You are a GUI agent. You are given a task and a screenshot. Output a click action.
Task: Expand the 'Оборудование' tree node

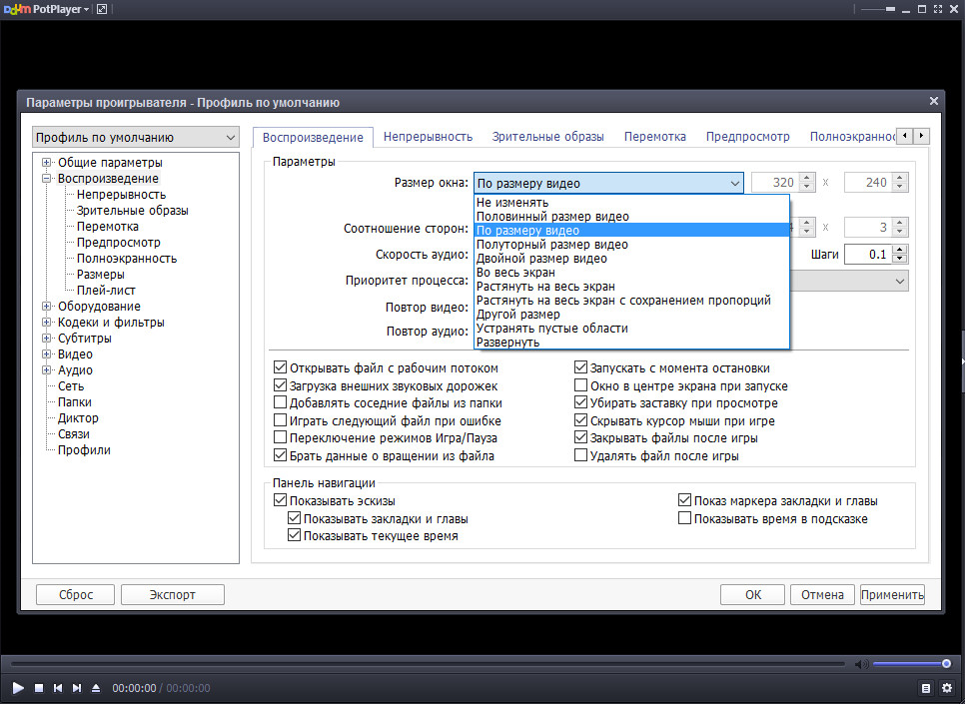click(x=47, y=307)
